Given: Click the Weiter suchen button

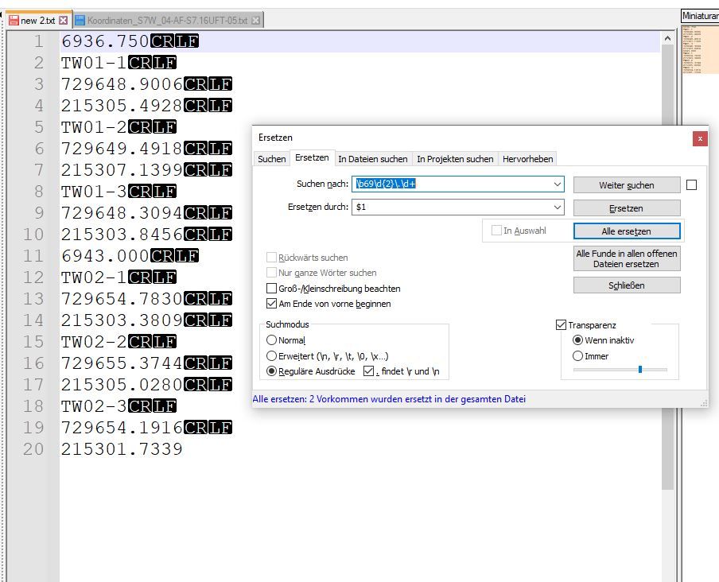Looking at the screenshot, I should coord(627,185).
